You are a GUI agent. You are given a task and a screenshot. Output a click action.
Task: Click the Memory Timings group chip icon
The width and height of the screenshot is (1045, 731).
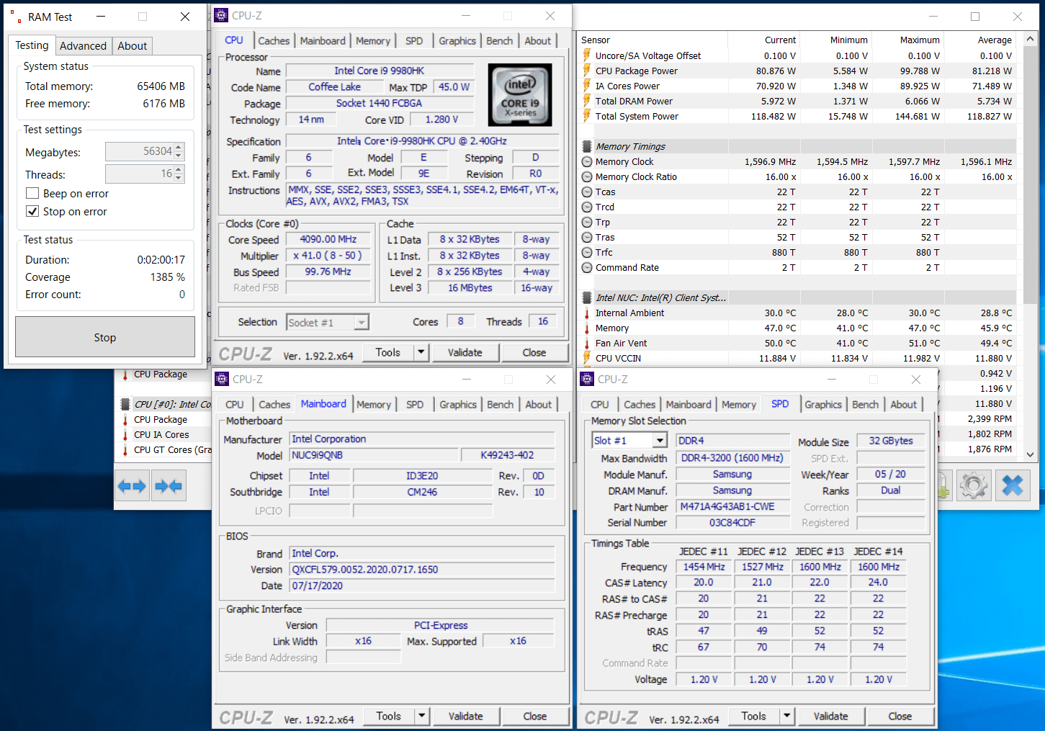click(x=587, y=146)
